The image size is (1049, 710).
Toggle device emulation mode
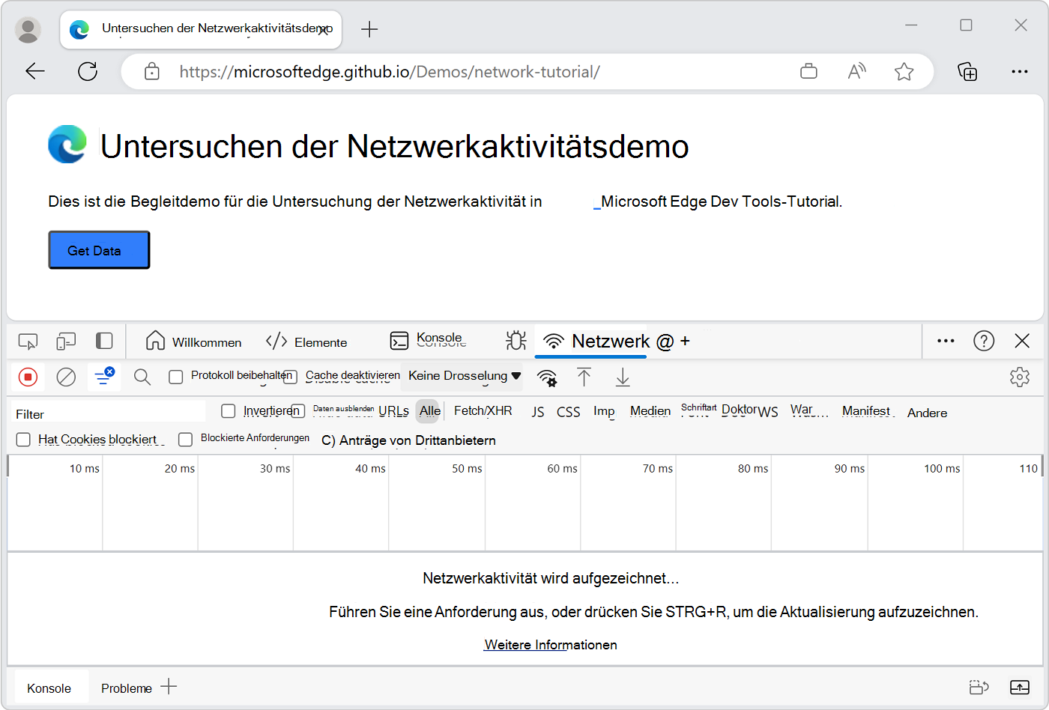pyautogui.click(x=66, y=341)
